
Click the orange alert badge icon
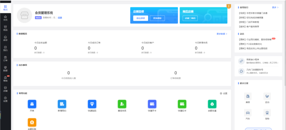coord(229,6)
